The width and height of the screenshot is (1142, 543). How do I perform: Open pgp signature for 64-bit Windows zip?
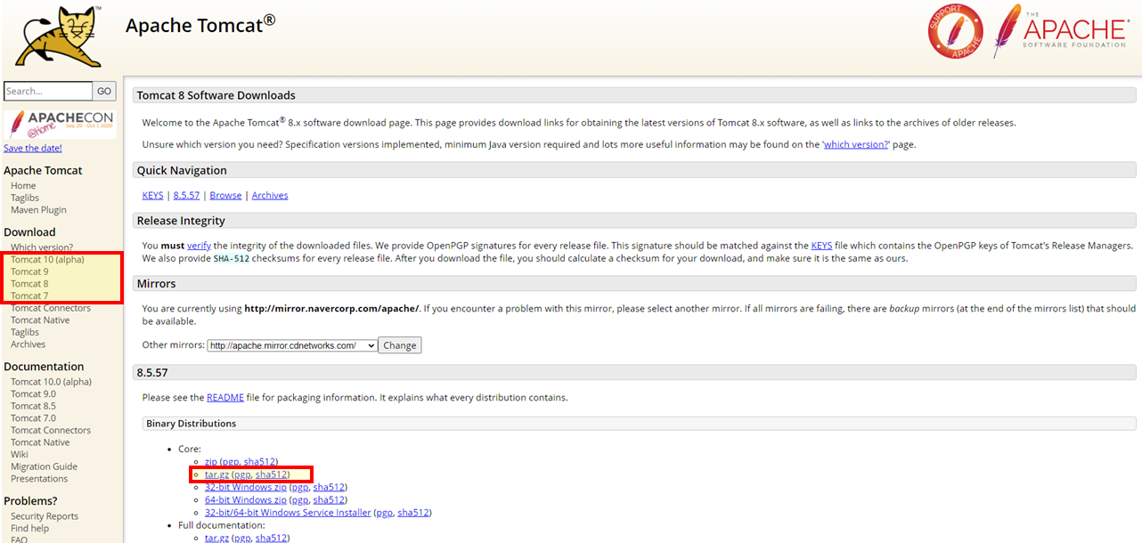(300, 500)
